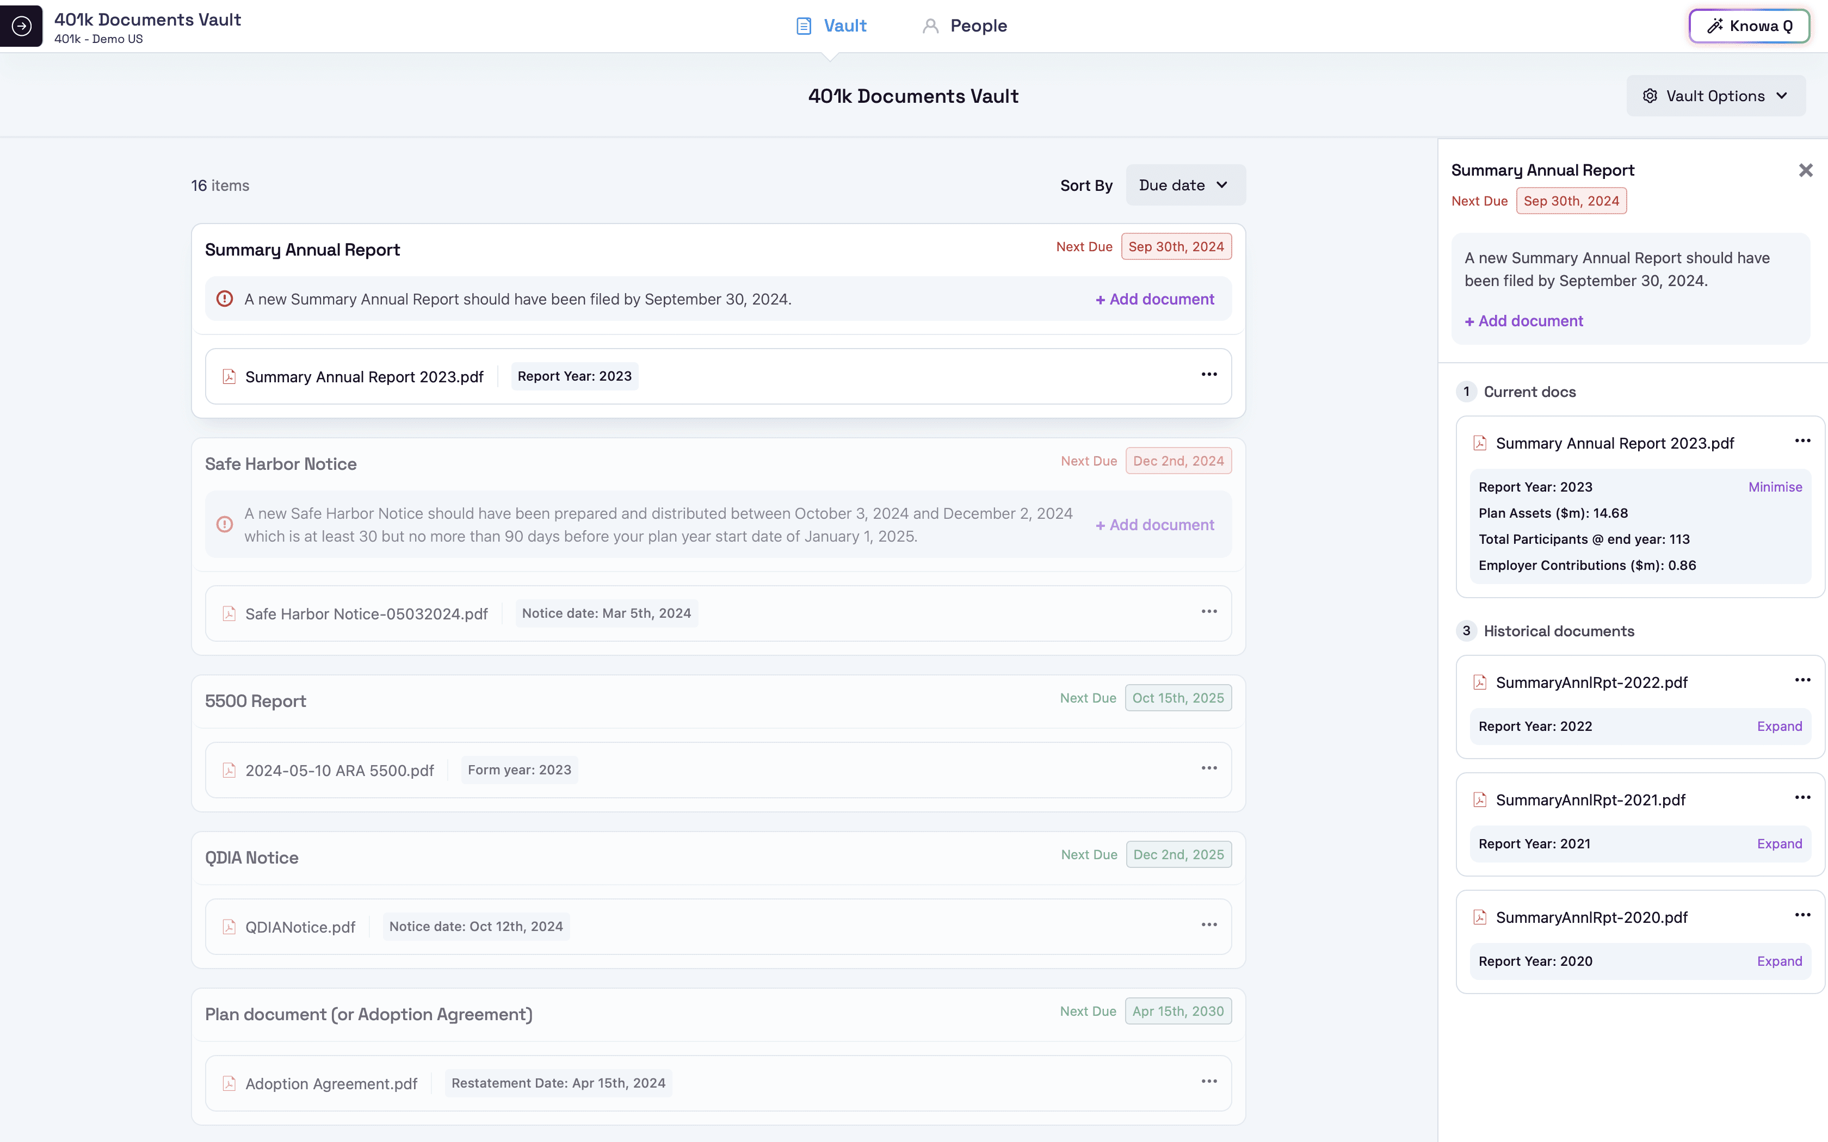Click the sidebar expand arrow icon
Viewport: 1828px width, 1142px height.
point(21,26)
